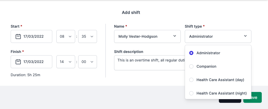Open the Start hour dropdown
Image resolution: width=268 pixels, height=109 pixels.
(66, 36)
